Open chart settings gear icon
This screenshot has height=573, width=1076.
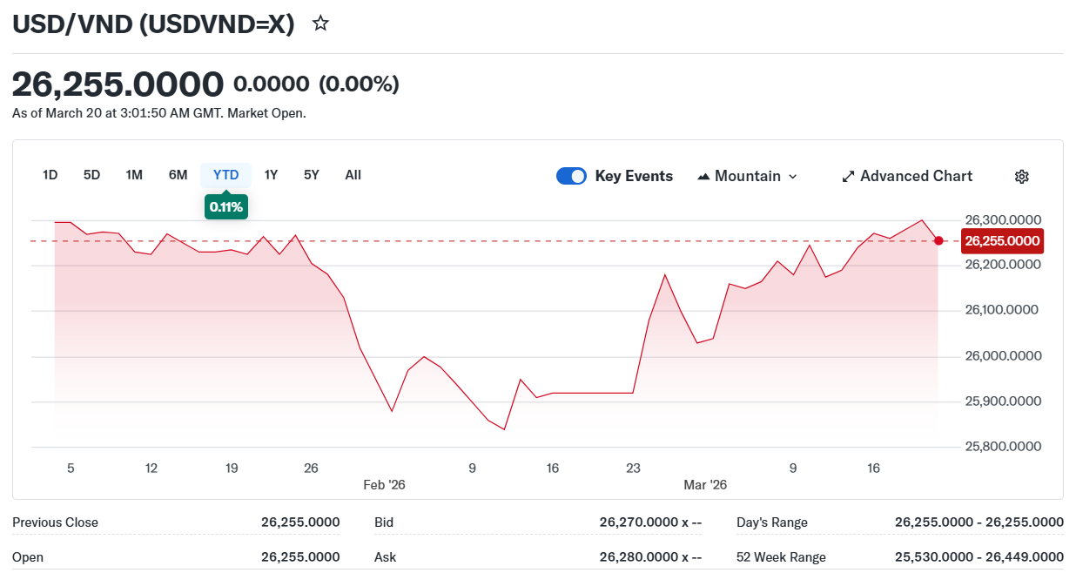pos(1022,177)
